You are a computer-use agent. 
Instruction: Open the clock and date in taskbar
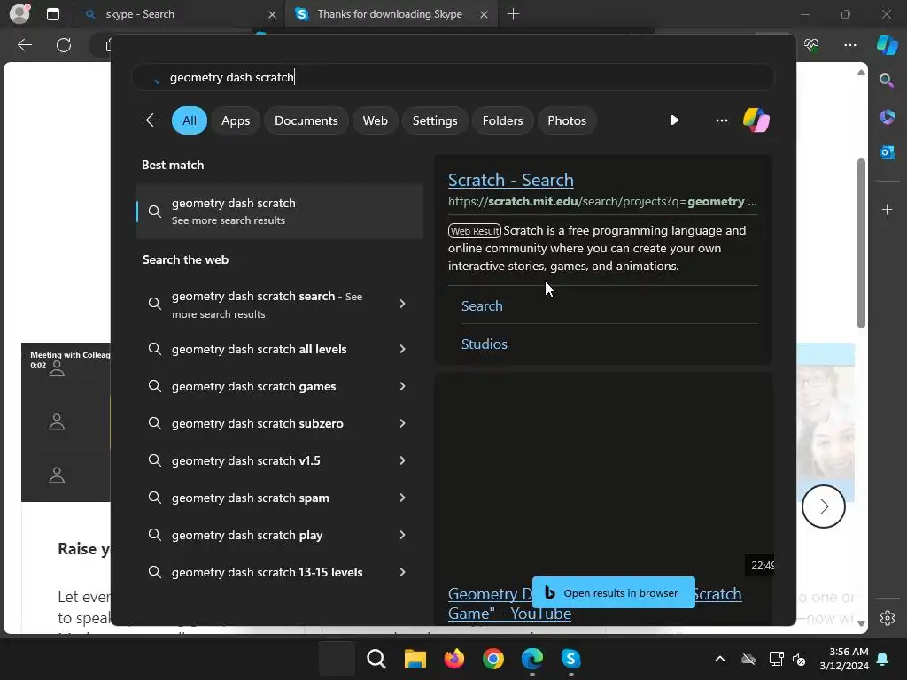844,659
